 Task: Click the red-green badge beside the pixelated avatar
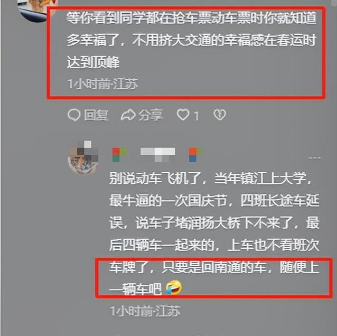[x=119, y=154]
